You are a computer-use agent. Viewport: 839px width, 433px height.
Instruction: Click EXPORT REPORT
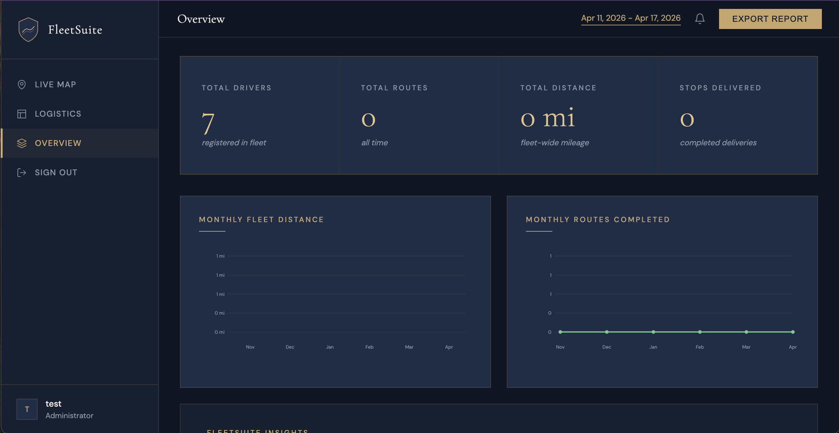[770, 19]
